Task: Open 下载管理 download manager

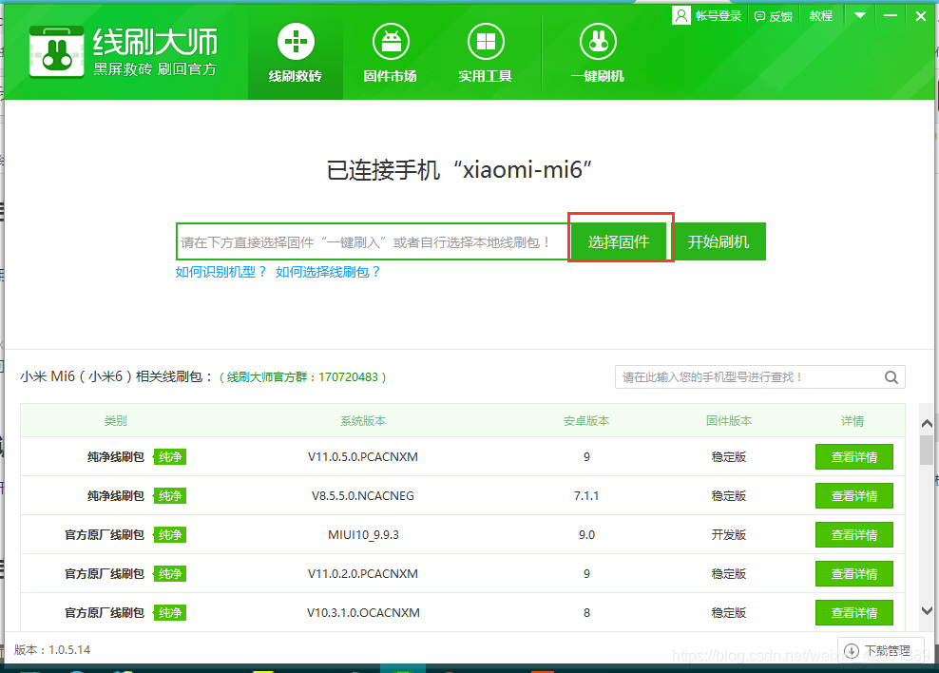Action: pyautogui.click(x=880, y=649)
